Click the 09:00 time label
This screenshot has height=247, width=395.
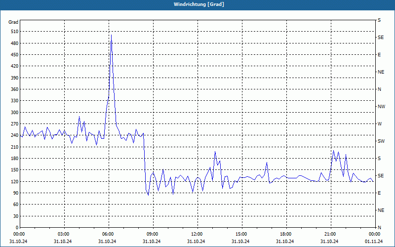coord(152,234)
